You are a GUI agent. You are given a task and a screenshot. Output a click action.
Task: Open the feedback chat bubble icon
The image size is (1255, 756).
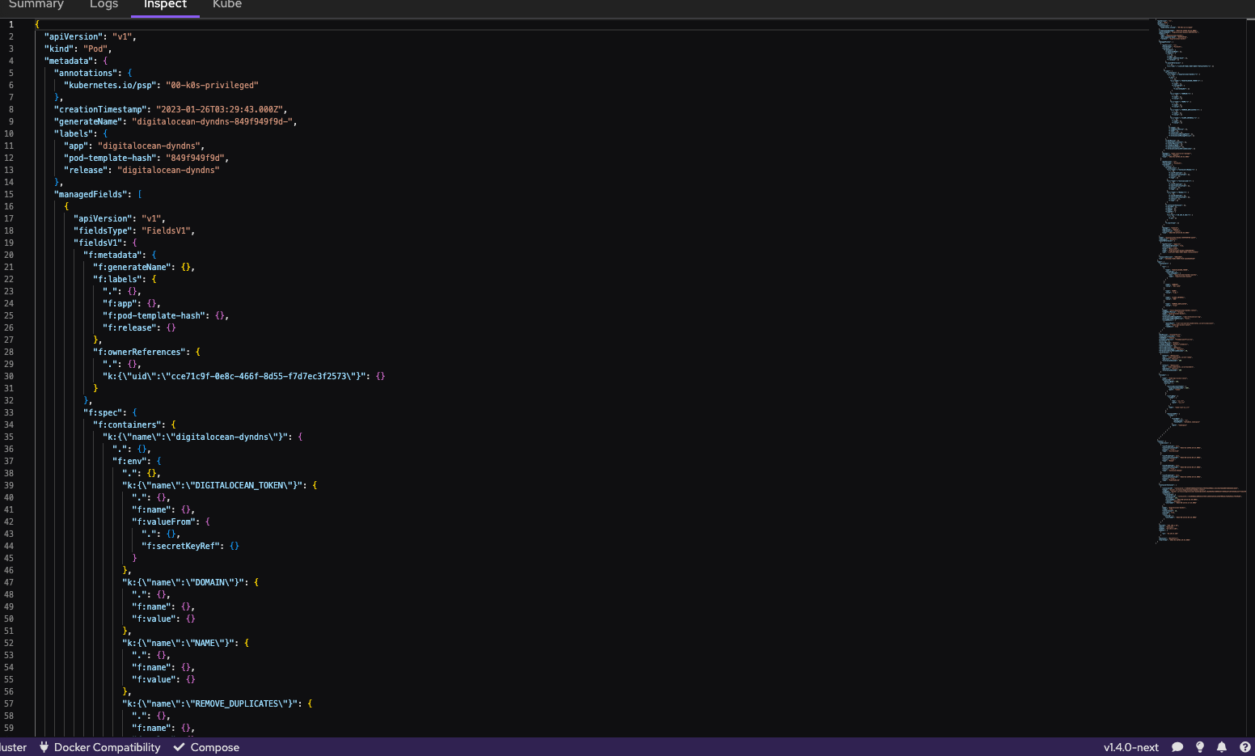(x=1177, y=747)
